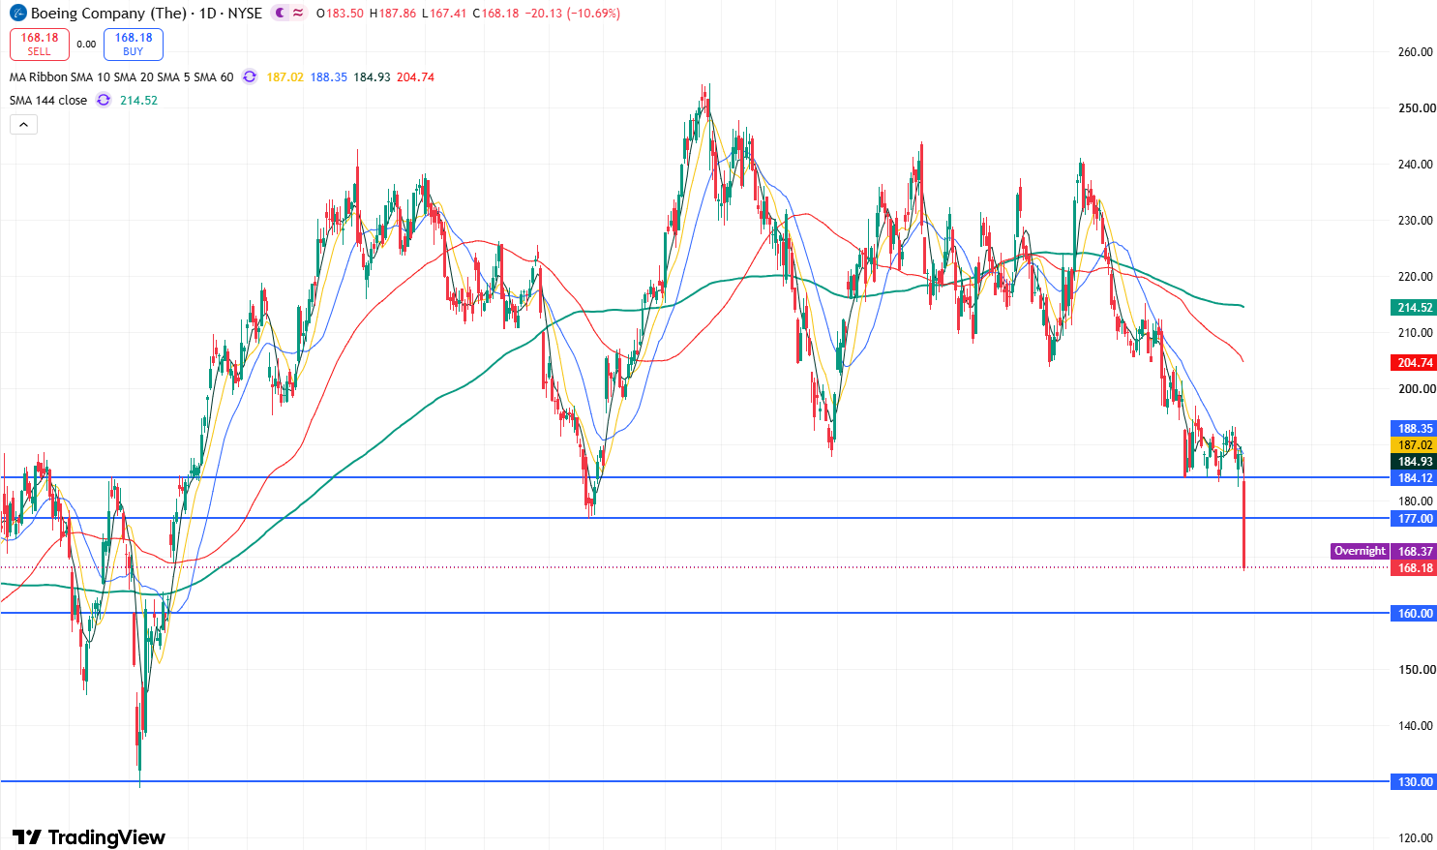The image size is (1437, 850).
Task: Click the dark 184.93 price axis label
Action: click(x=1415, y=462)
